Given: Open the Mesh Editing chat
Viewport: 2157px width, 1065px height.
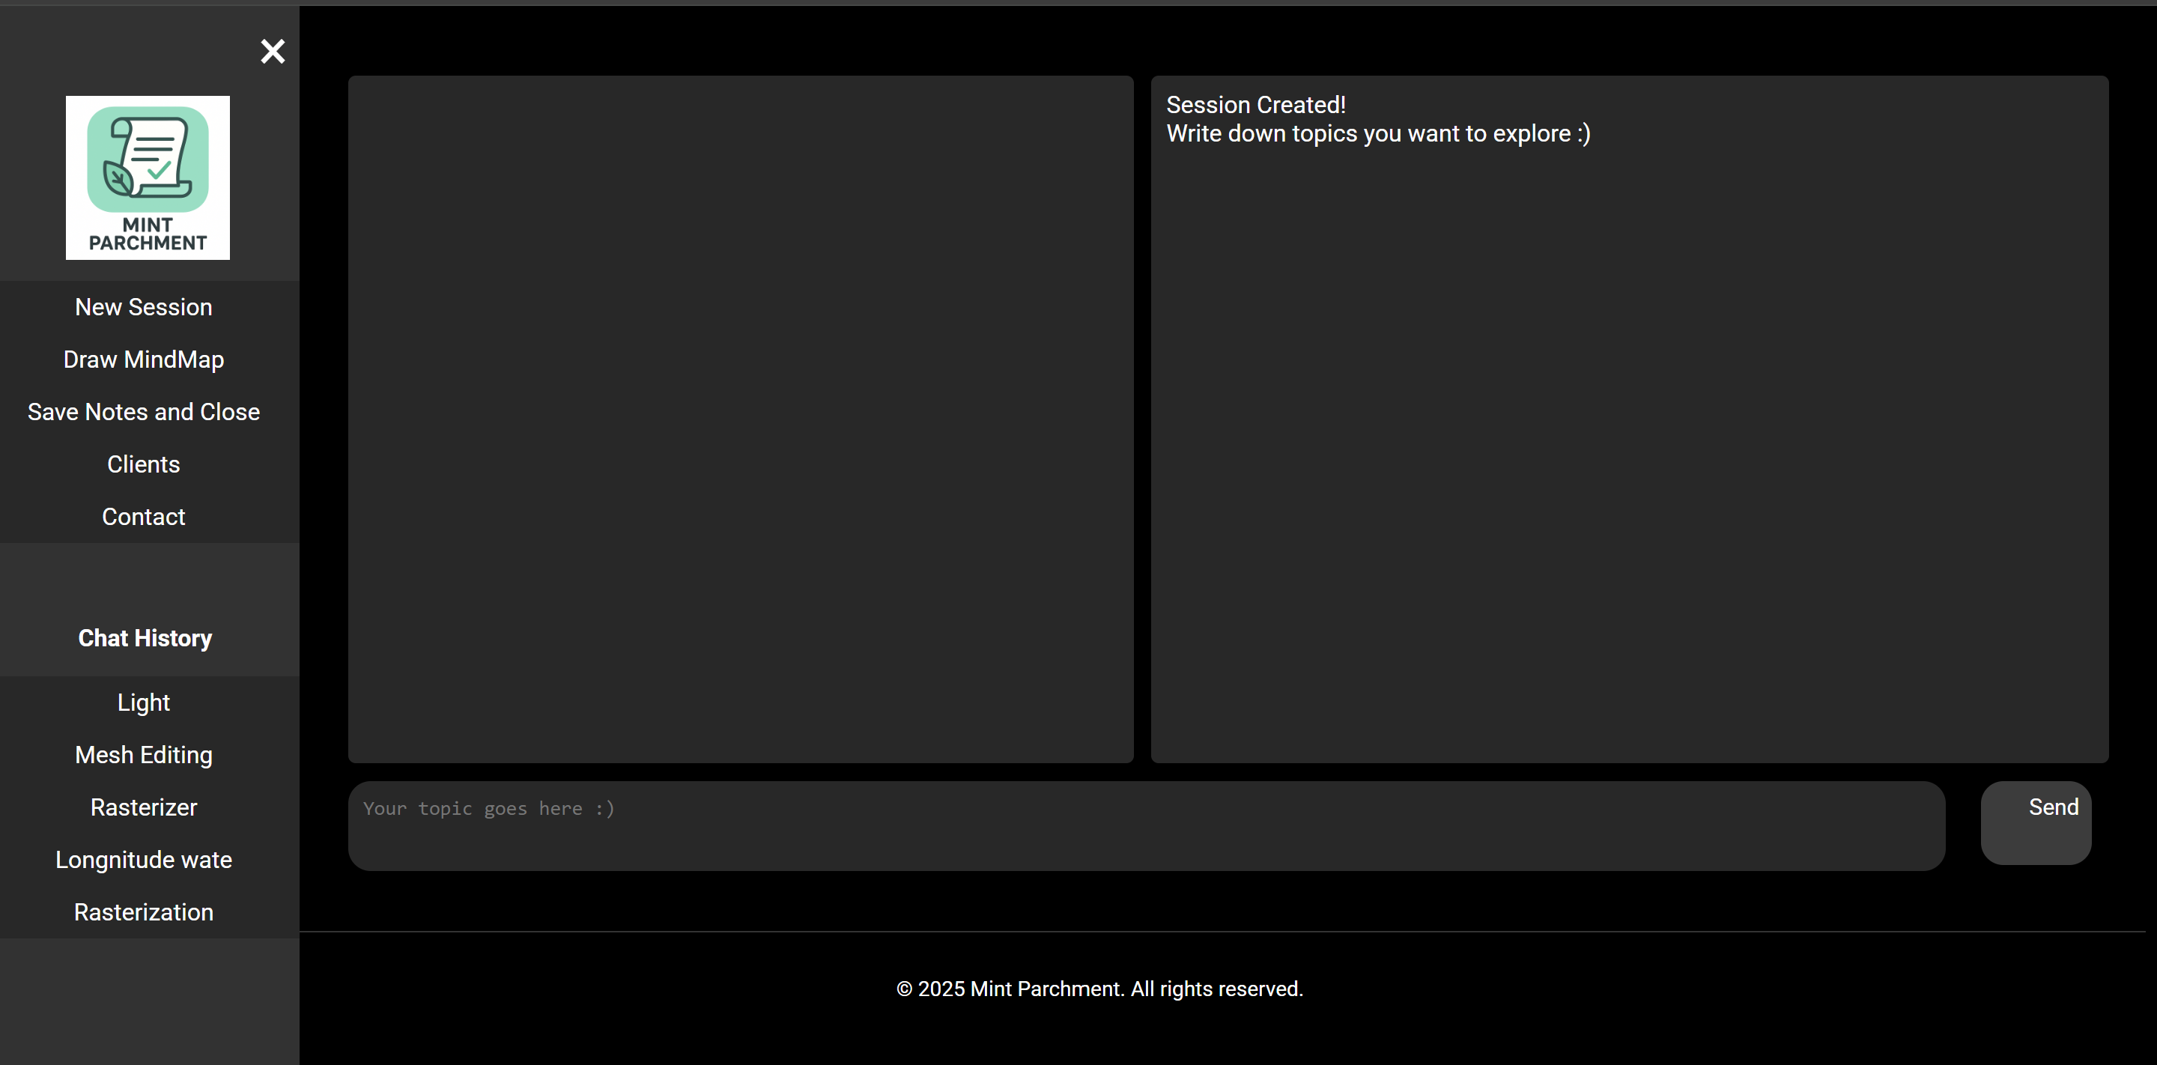Looking at the screenshot, I should [143, 755].
